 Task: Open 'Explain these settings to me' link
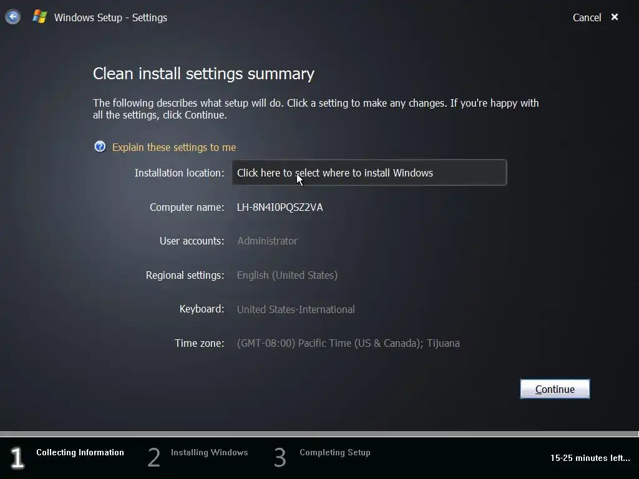tap(174, 147)
